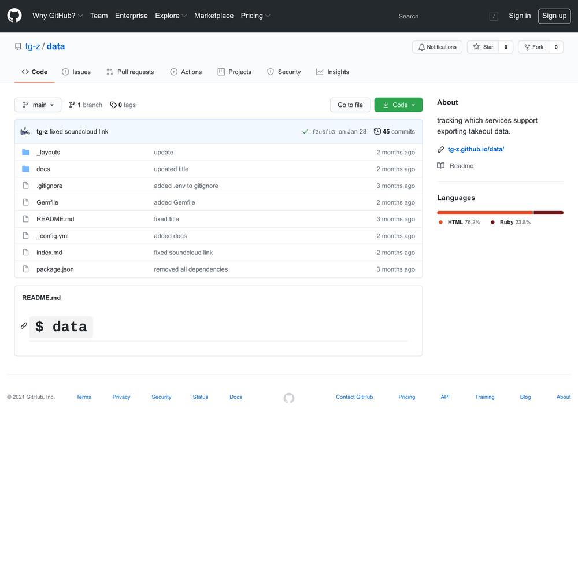Click the Readme book icon in About
Screen dimensions: 578x578
click(x=440, y=166)
